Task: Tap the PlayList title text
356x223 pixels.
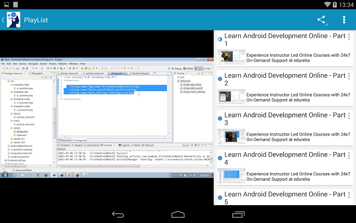Action: 36,20
